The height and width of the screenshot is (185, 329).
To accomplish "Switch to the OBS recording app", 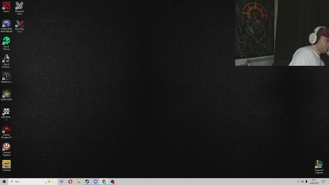I will 113,182.
